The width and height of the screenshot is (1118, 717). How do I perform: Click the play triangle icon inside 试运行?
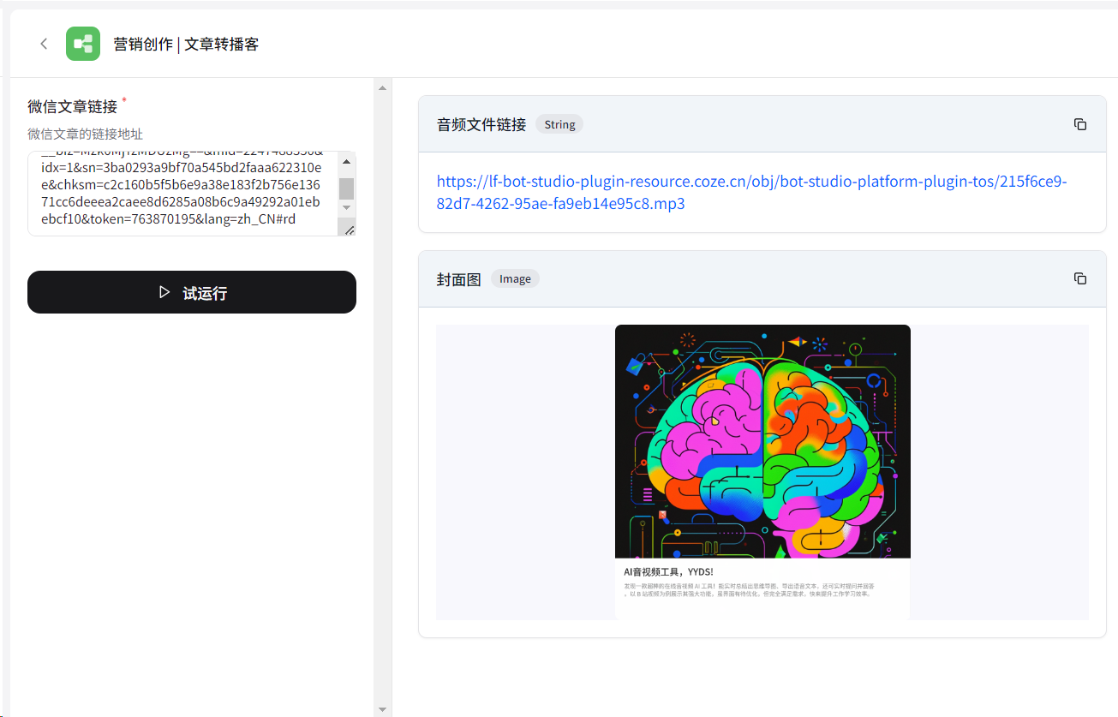pyautogui.click(x=164, y=292)
